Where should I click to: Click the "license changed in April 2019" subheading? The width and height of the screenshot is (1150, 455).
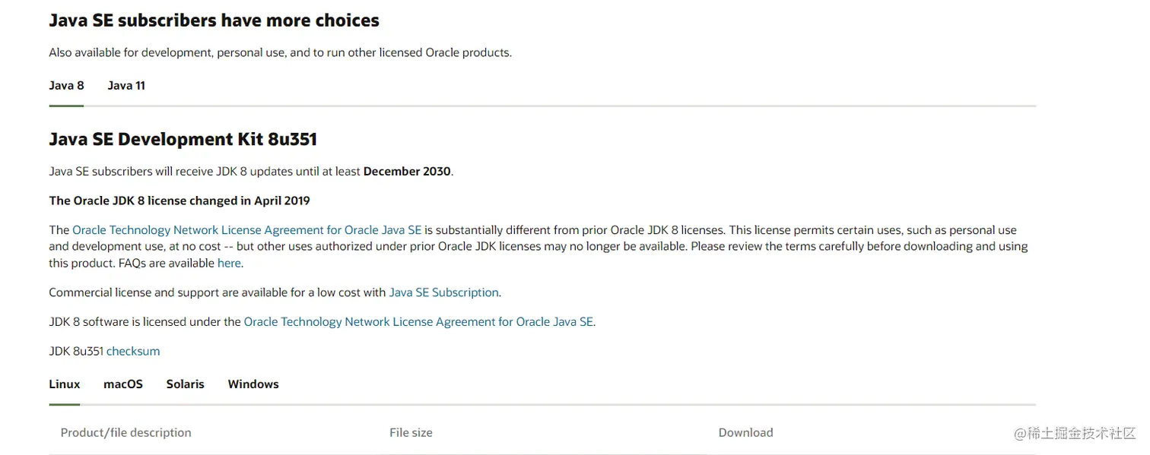[179, 201]
